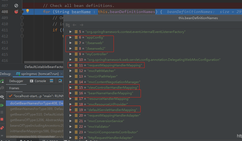Viewport: 242px width, 141px height.
Task: Select value "httpRequestHandlerAdapter" at entry 24
Action: coord(110,138)
